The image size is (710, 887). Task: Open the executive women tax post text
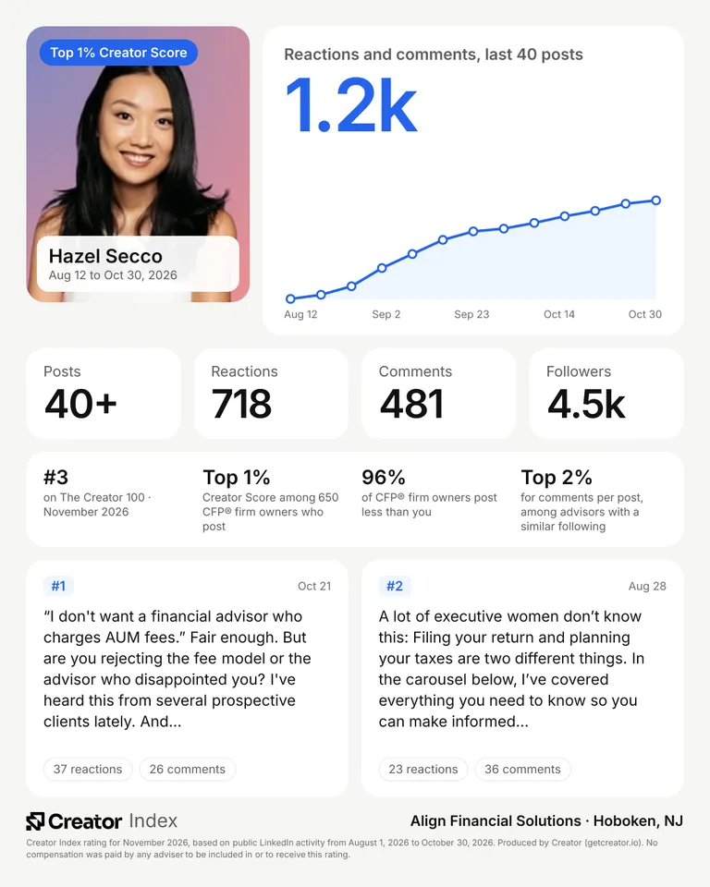pyautogui.click(x=511, y=669)
